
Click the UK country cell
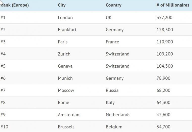click(109, 18)
